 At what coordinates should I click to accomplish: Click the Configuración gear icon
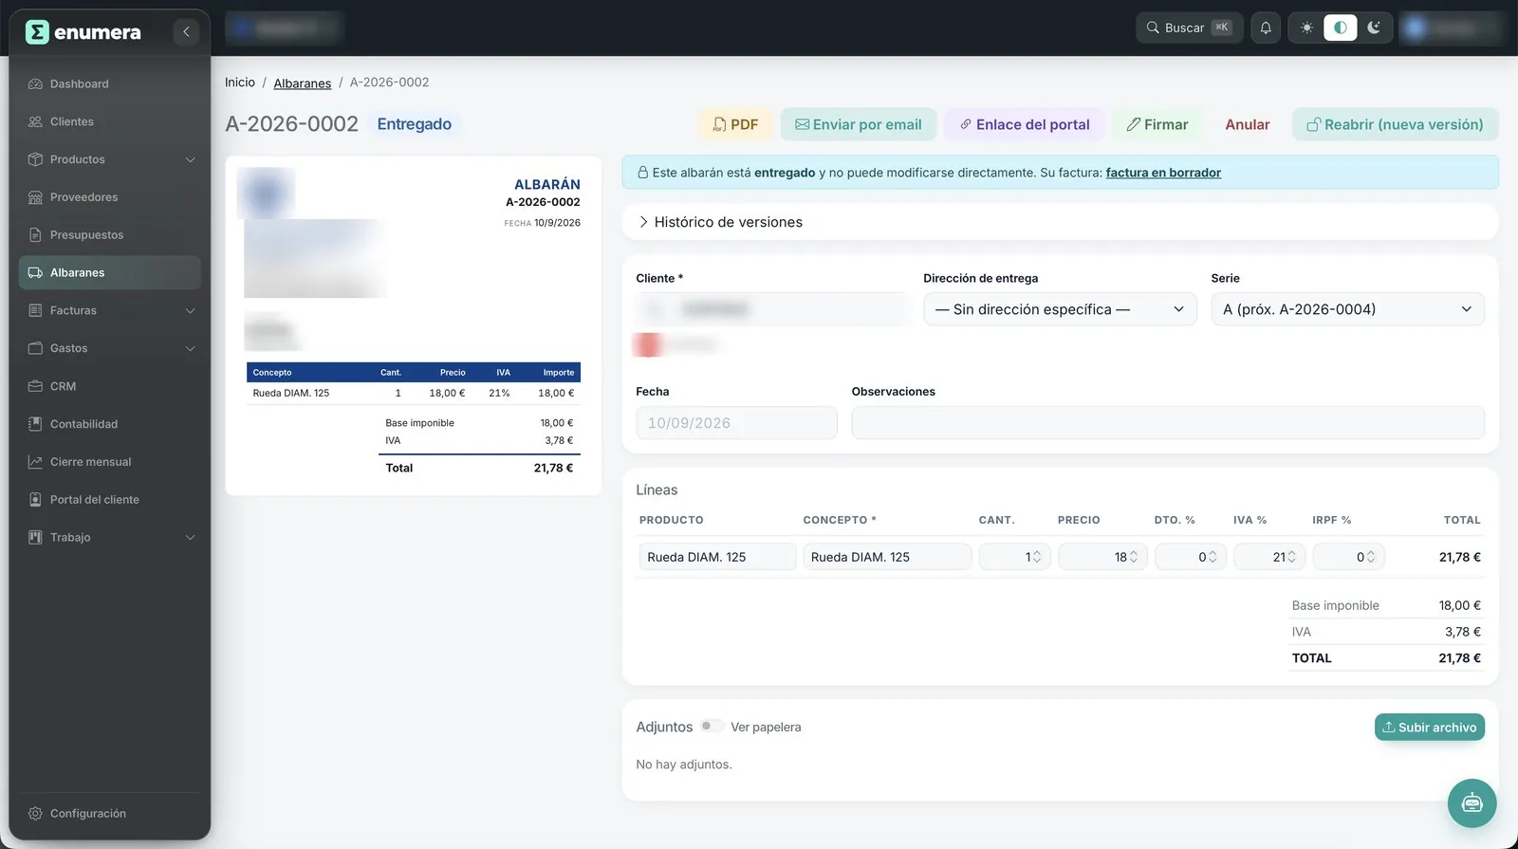click(35, 814)
